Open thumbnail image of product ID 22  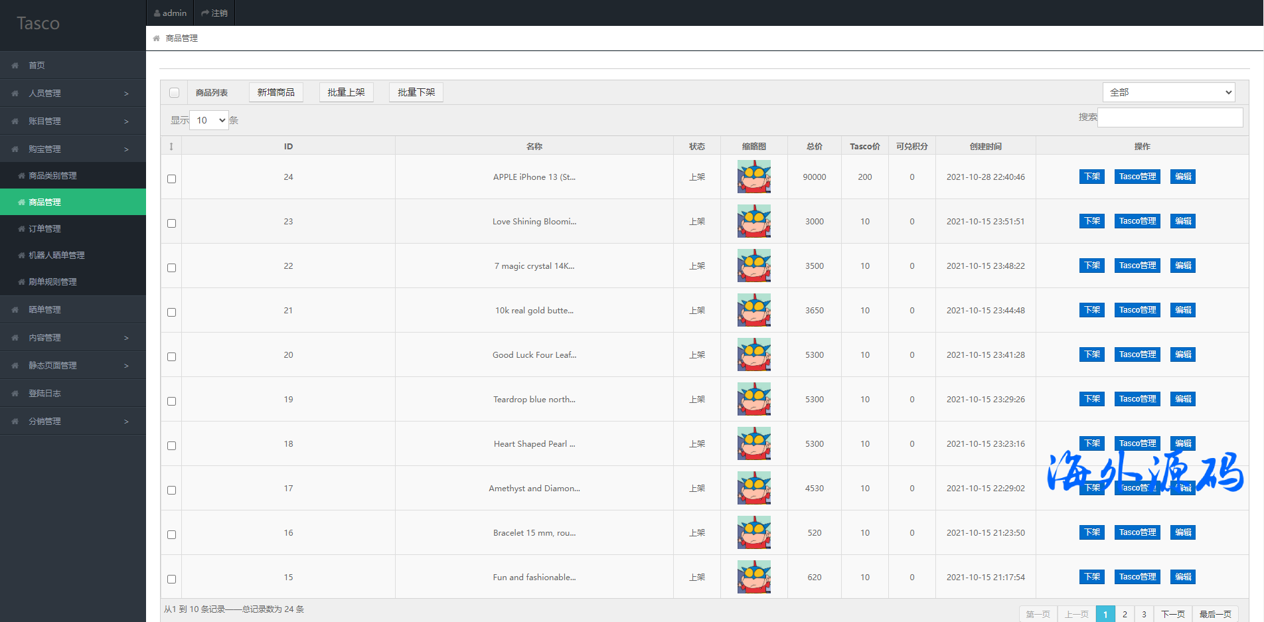pyautogui.click(x=753, y=266)
